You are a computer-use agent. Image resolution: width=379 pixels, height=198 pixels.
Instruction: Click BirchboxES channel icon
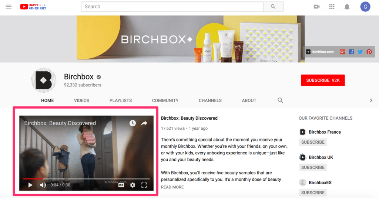(x=303, y=182)
